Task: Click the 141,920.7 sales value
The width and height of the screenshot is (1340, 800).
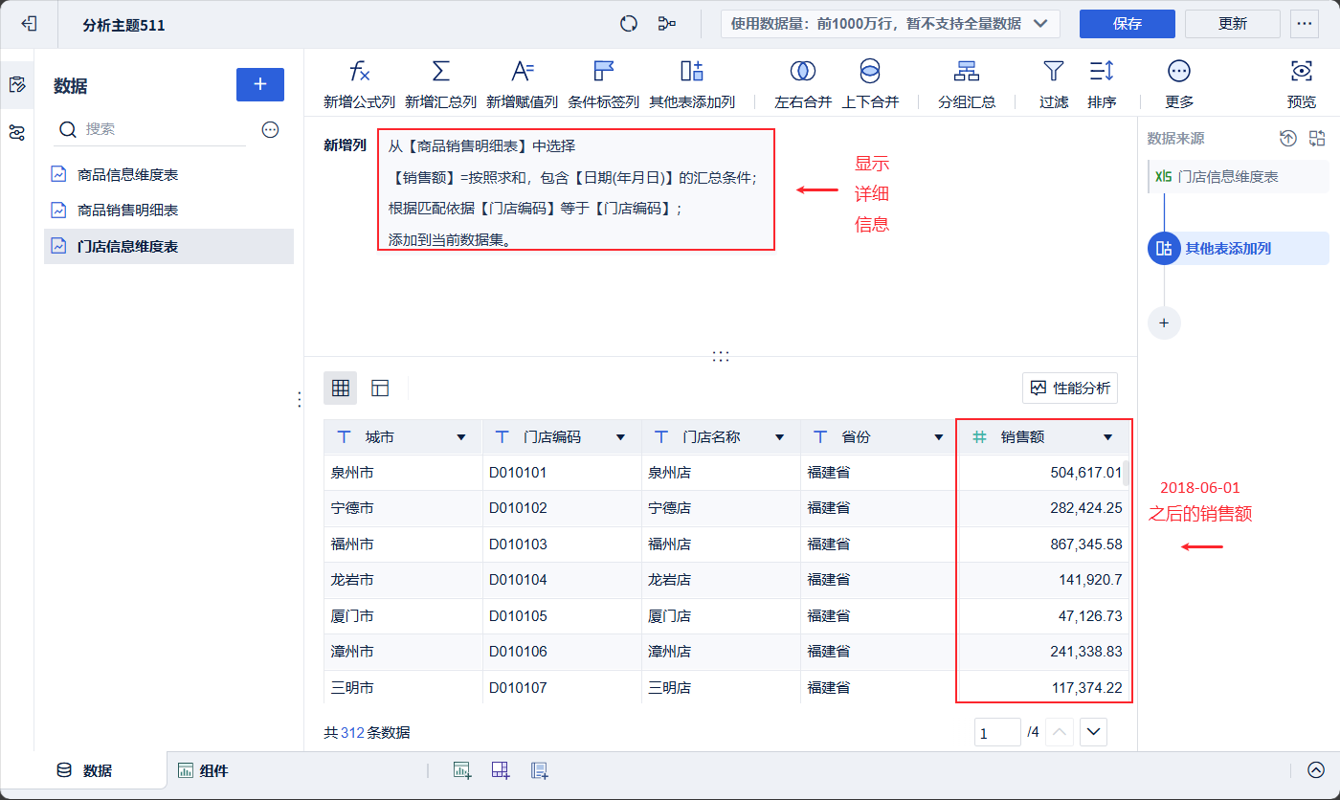Action: (1090, 579)
